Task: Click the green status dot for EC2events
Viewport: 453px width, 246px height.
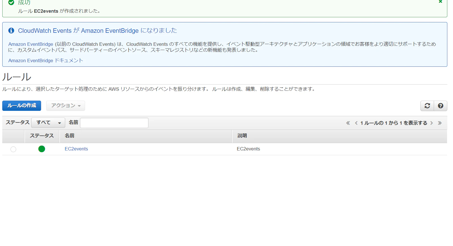Action: click(x=42, y=149)
